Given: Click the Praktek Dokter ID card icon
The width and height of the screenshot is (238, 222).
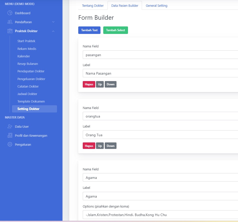Looking at the screenshot, I should pyautogui.click(x=10, y=31).
